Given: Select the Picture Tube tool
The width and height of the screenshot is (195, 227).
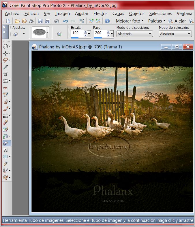Looking at the screenshot, I should click(7, 143).
